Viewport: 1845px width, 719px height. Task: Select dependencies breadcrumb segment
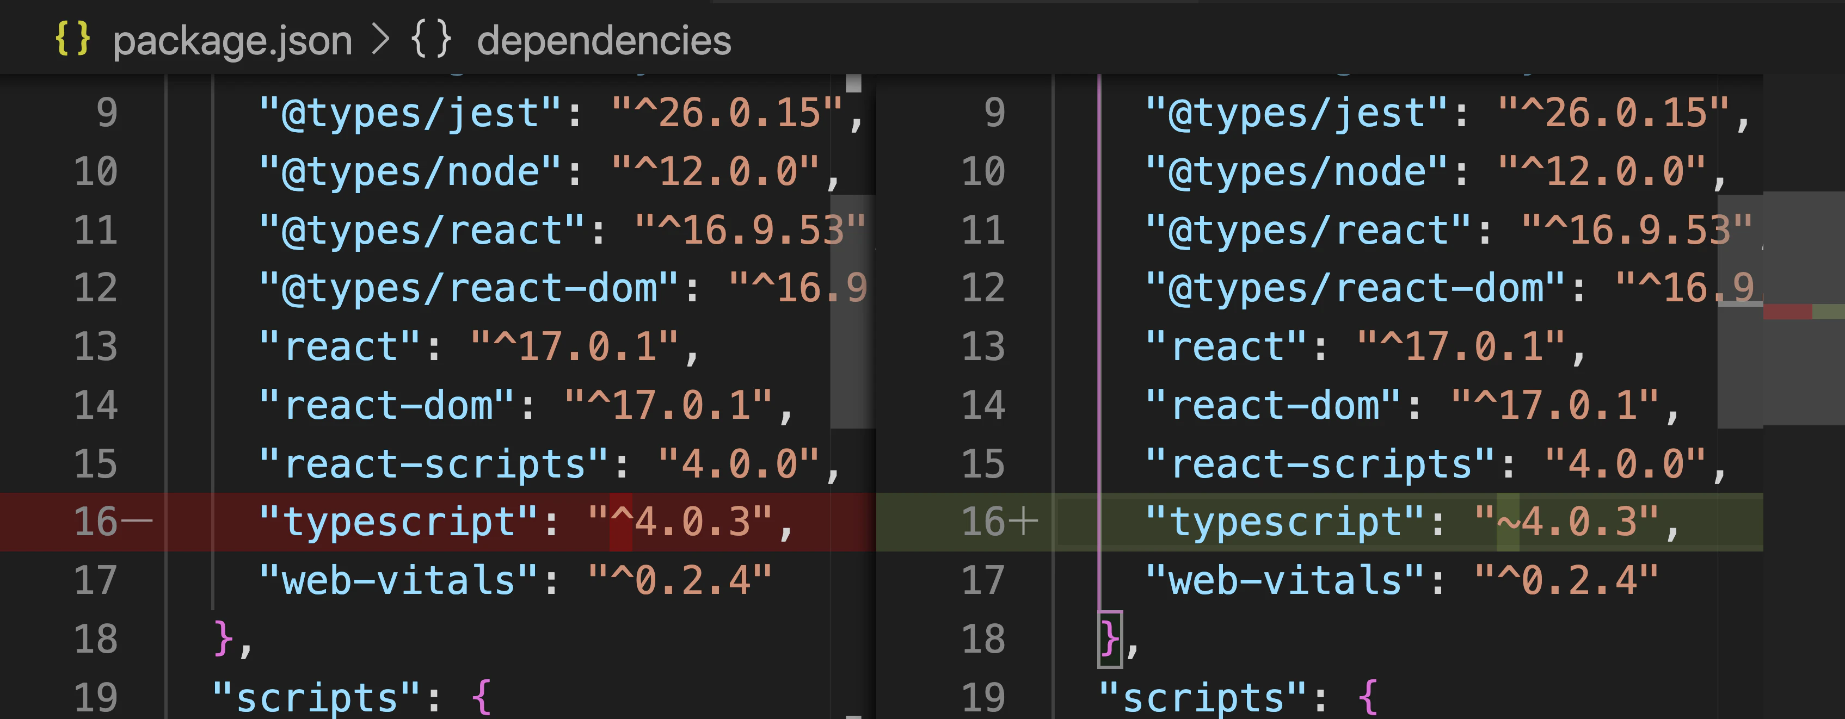(604, 40)
